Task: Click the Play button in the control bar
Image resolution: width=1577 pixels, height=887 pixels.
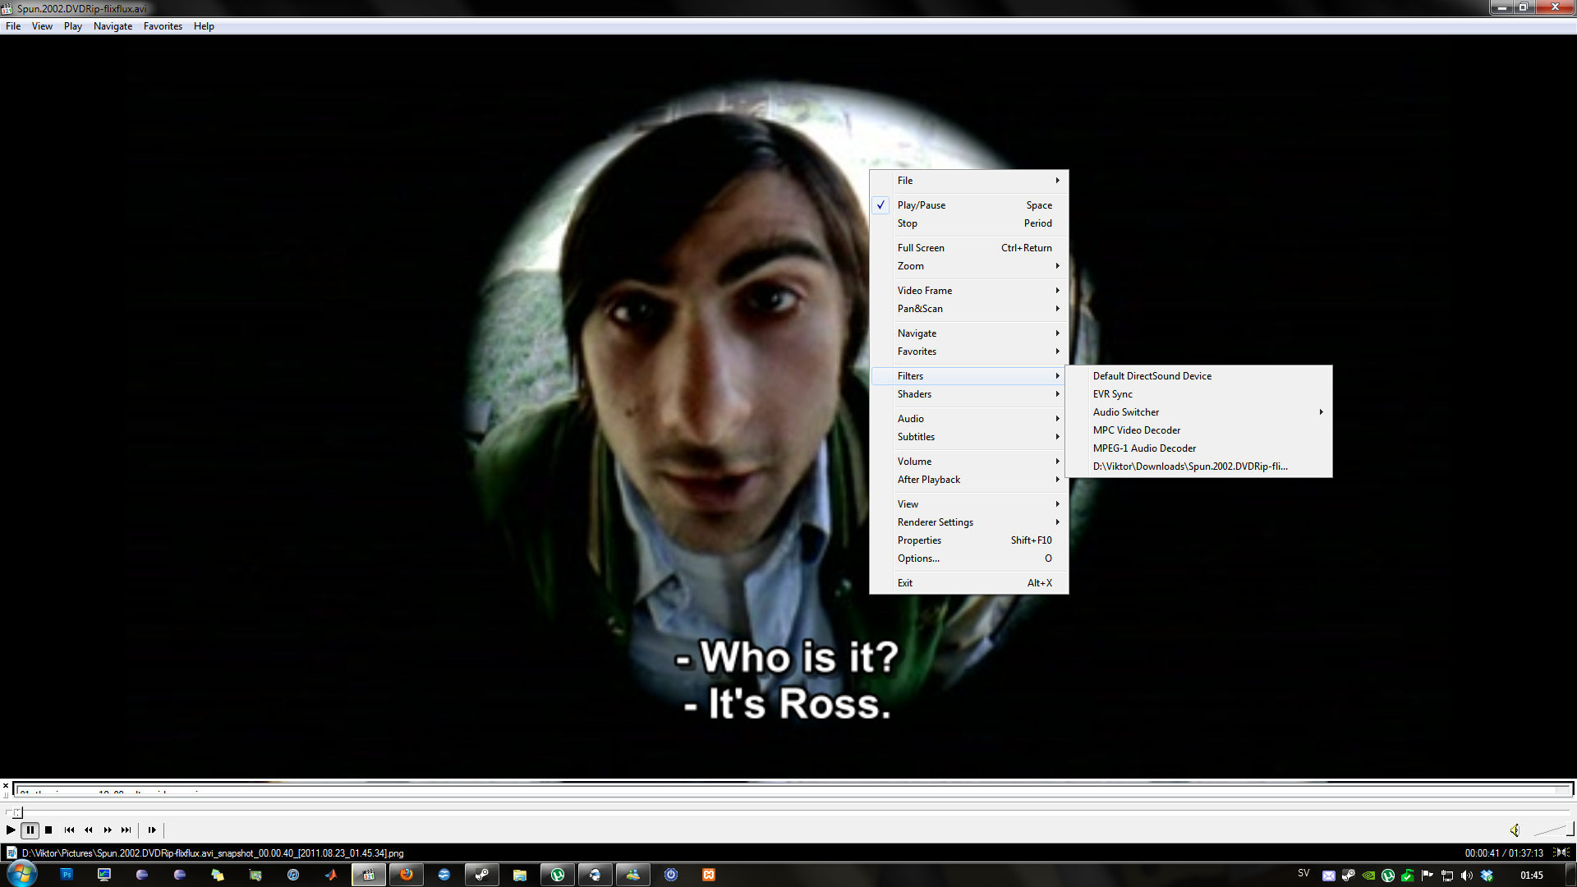Action: 11,830
